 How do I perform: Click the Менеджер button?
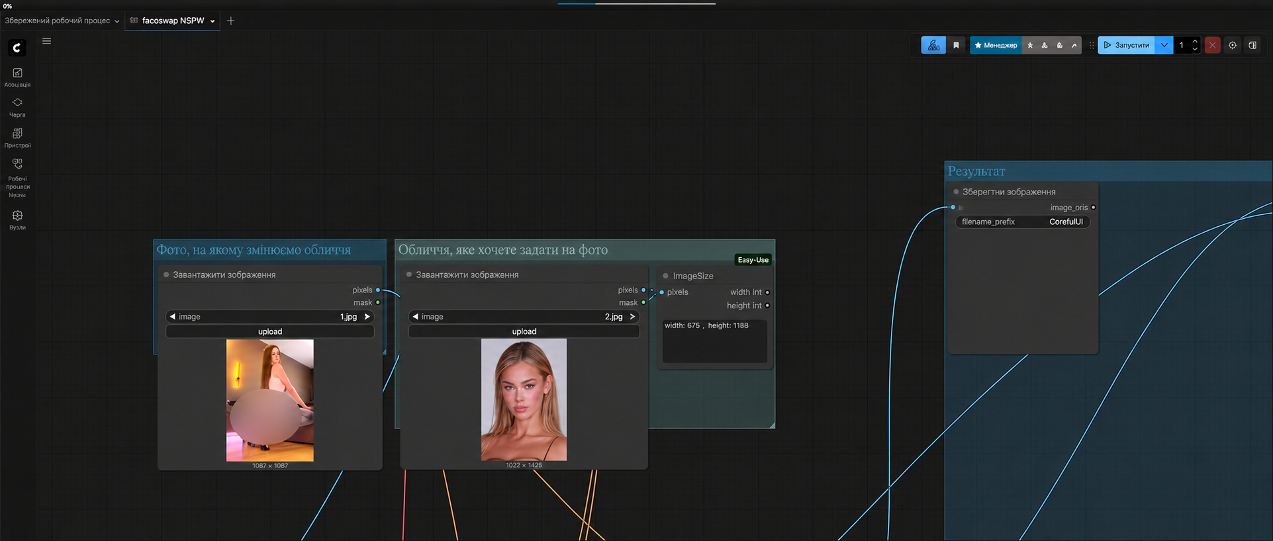pos(996,45)
